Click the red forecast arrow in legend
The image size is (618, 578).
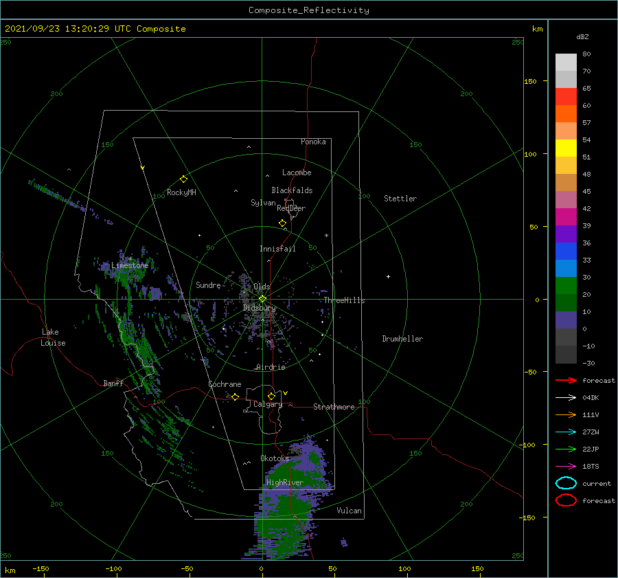[x=566, y=380]
